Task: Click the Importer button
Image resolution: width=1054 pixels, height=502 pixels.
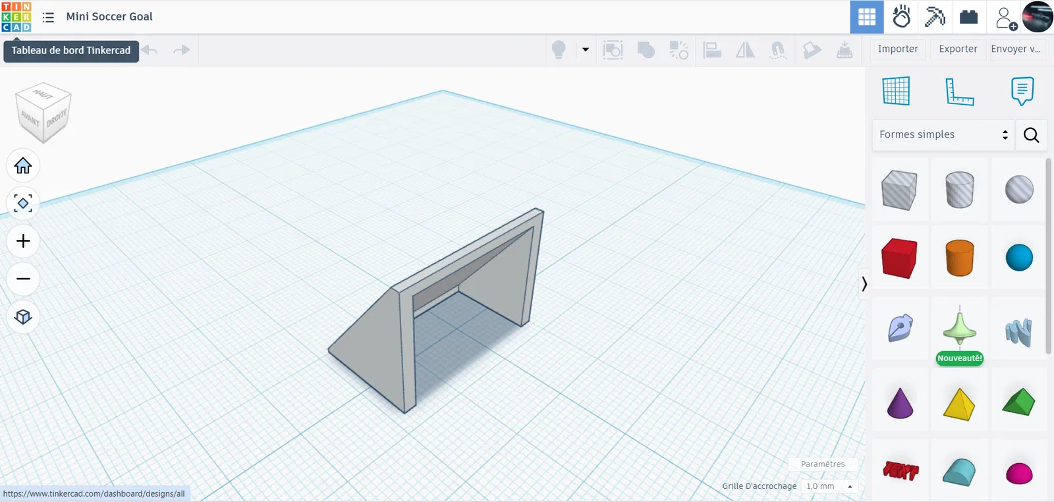Action: [898, 49]
